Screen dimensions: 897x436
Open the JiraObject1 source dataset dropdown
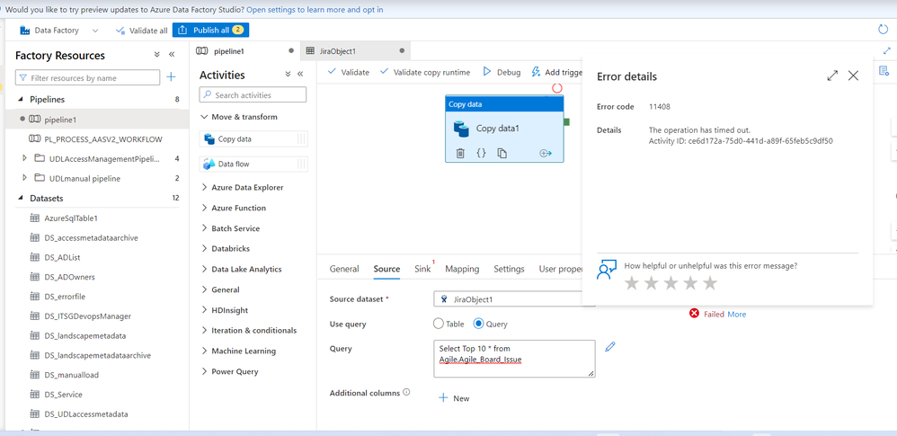click(514, 298)
